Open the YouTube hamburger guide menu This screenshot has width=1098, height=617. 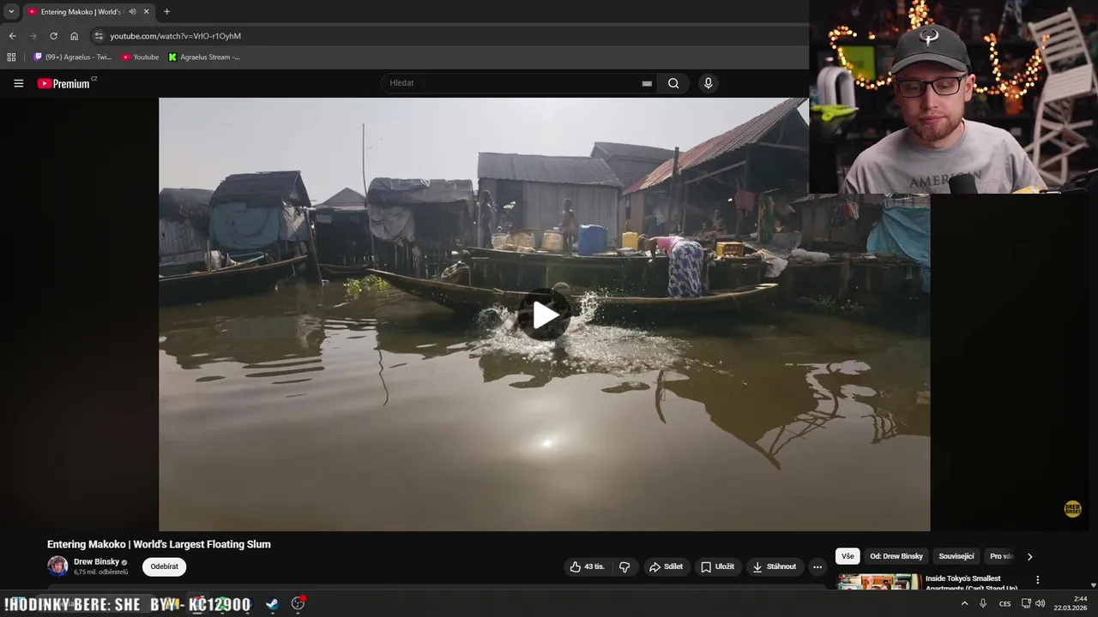click(19, 83)
